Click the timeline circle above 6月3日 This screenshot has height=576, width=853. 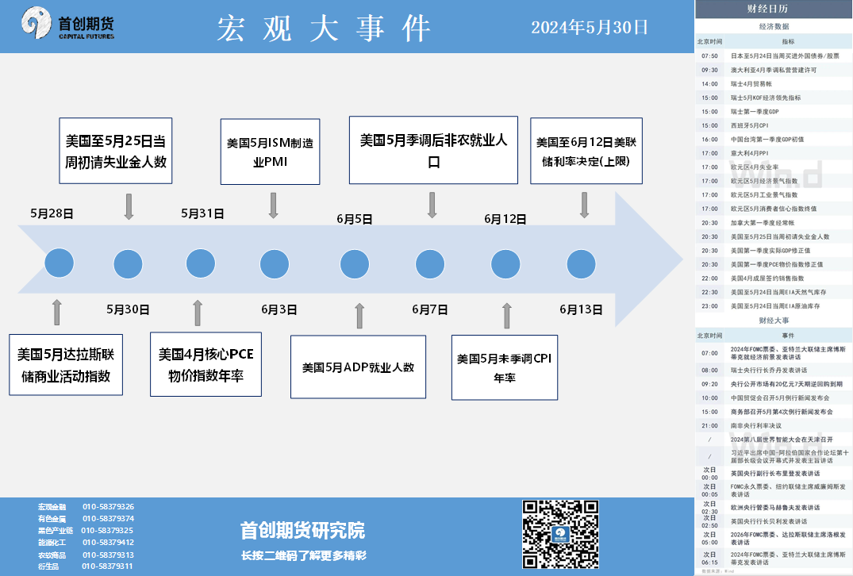(275, 264)
